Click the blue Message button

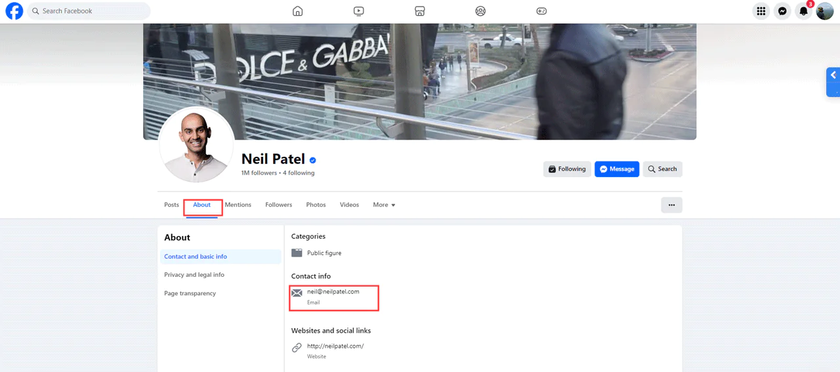click(617, 169)
